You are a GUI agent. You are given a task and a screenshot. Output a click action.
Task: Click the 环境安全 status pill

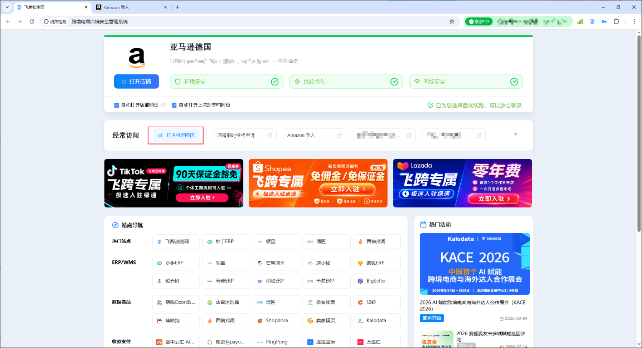coord(227,82)
